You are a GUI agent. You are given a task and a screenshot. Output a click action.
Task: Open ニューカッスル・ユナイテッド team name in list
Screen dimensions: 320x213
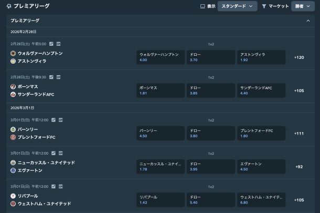click(x=46, y=163)
